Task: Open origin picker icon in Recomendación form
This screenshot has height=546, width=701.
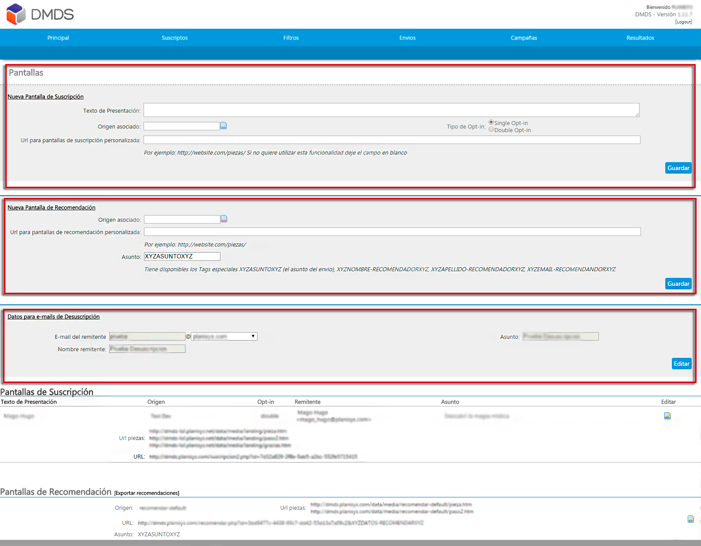Action: [224, 219]
